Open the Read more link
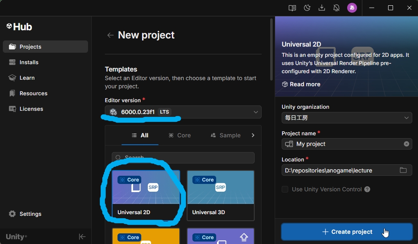 (301, 84)
